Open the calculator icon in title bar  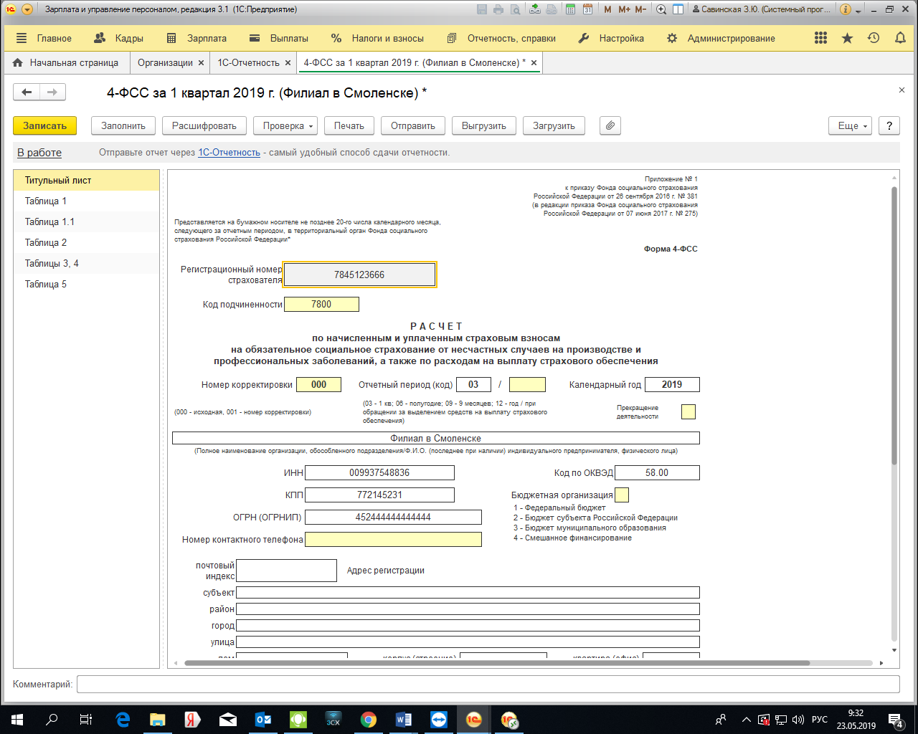571,9
